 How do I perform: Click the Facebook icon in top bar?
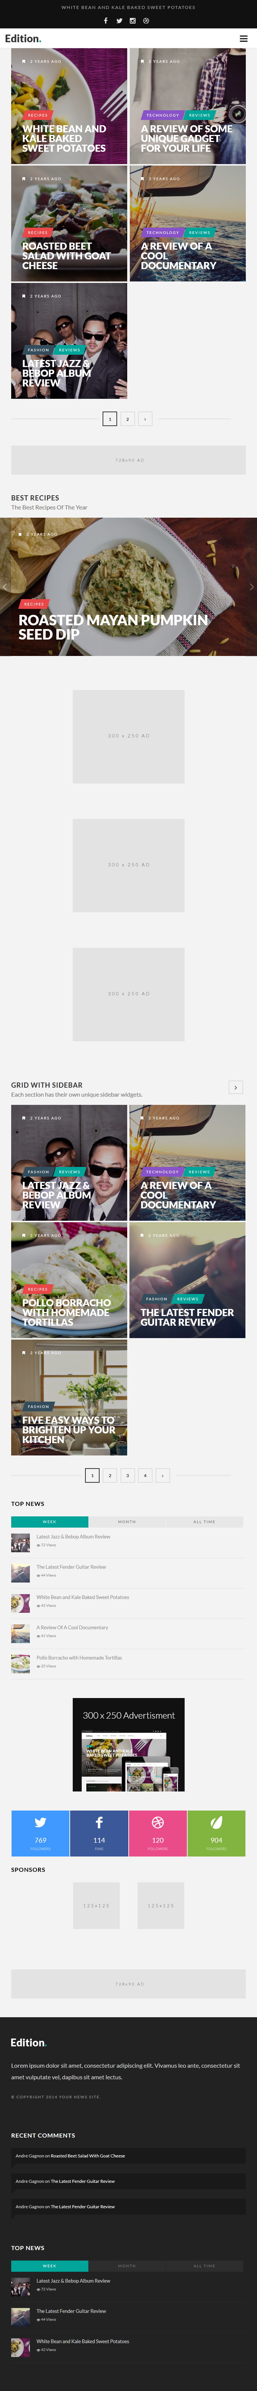(106, 21)
